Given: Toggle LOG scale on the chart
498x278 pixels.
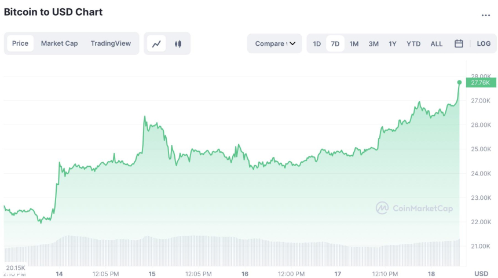Looking at the screenshot, I should click(484, 43).
